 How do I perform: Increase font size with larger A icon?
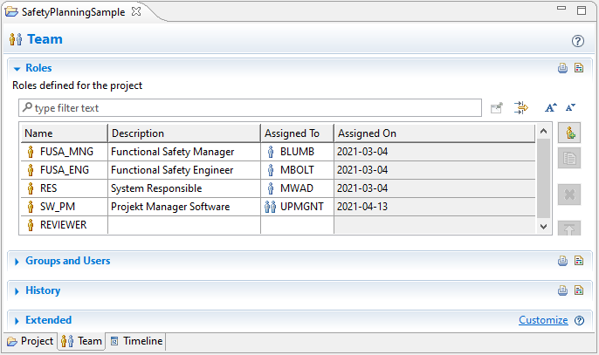coord(550,108)
